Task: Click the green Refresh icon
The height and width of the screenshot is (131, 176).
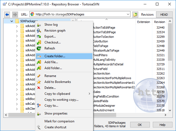Action: (39, 49)
